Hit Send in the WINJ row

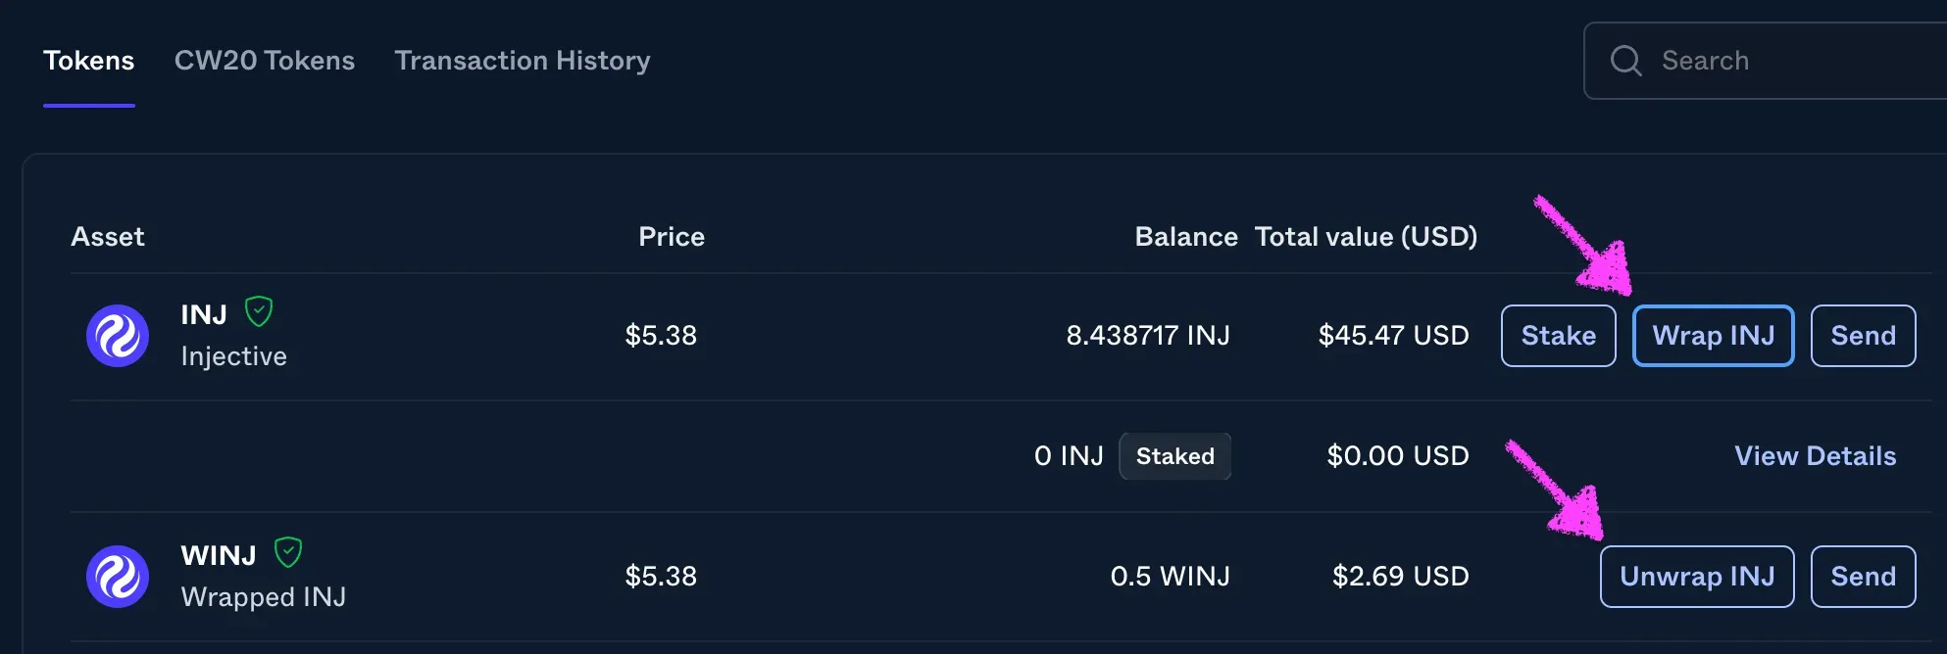click(1863, 577)
